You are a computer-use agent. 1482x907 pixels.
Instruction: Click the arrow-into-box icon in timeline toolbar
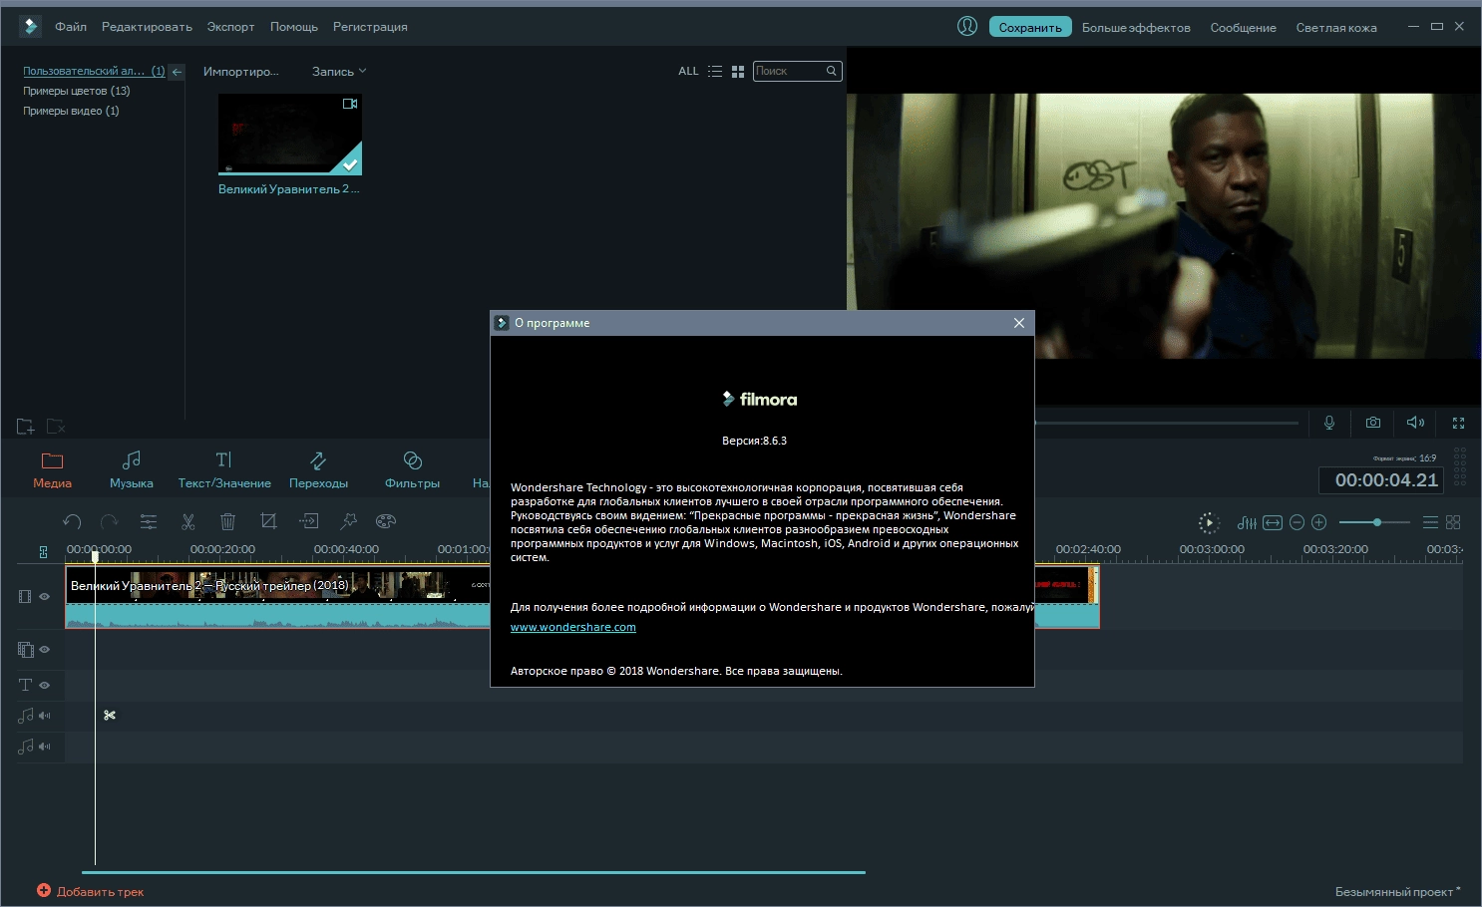309,520
